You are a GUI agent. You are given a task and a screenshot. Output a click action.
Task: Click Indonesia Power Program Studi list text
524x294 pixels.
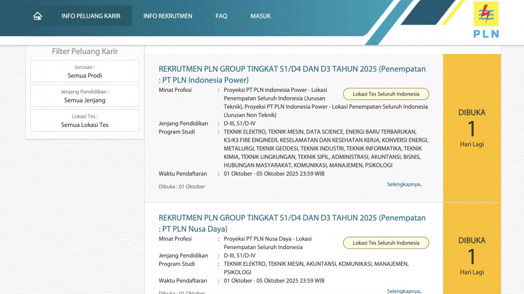pyautogui.click(x=326, y=149)
